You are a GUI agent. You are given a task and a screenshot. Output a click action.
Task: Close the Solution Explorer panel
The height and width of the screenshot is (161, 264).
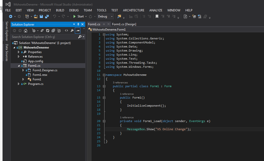point(82,24)
